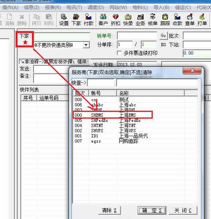
Task: Select the 上海TNT row
Action: tap(135, 125)
